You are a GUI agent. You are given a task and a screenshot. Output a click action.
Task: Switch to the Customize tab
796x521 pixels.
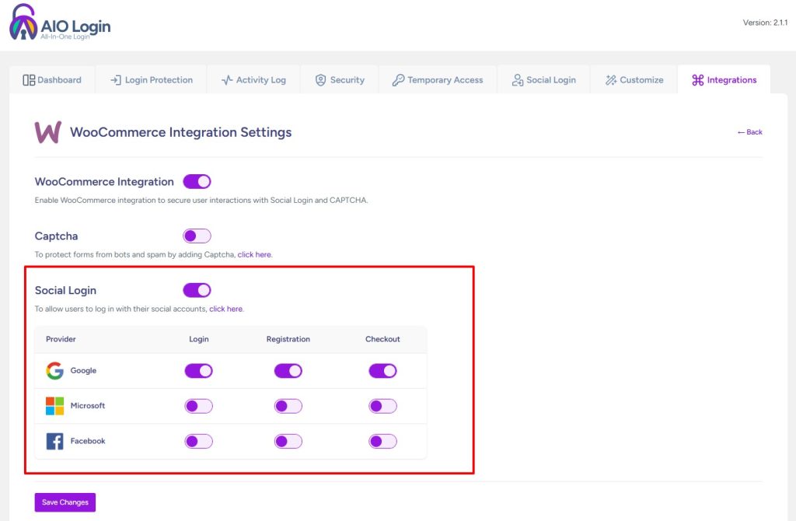click(634, 80)
